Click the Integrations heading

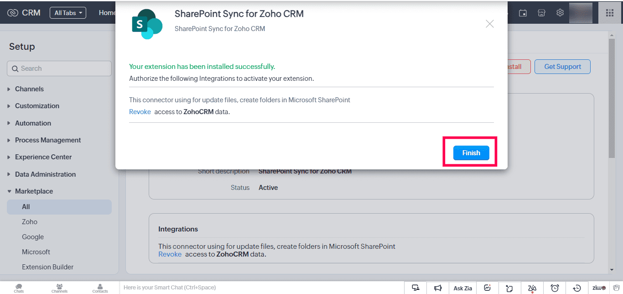(x=178, y=229)
